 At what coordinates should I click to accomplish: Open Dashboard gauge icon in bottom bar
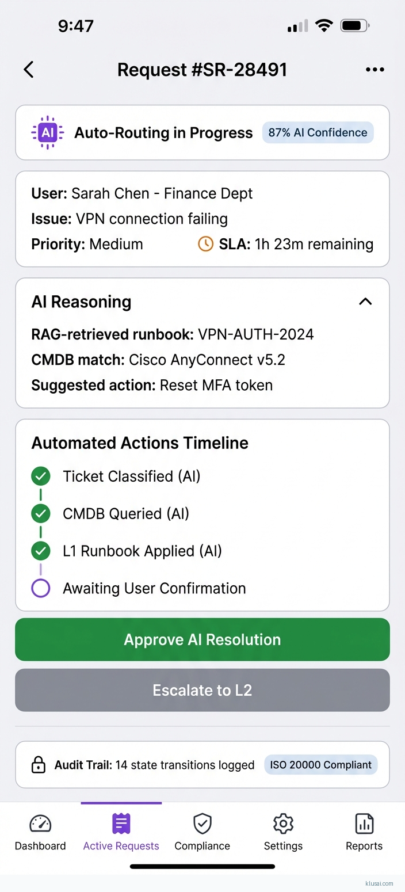[x=40, y=824]
